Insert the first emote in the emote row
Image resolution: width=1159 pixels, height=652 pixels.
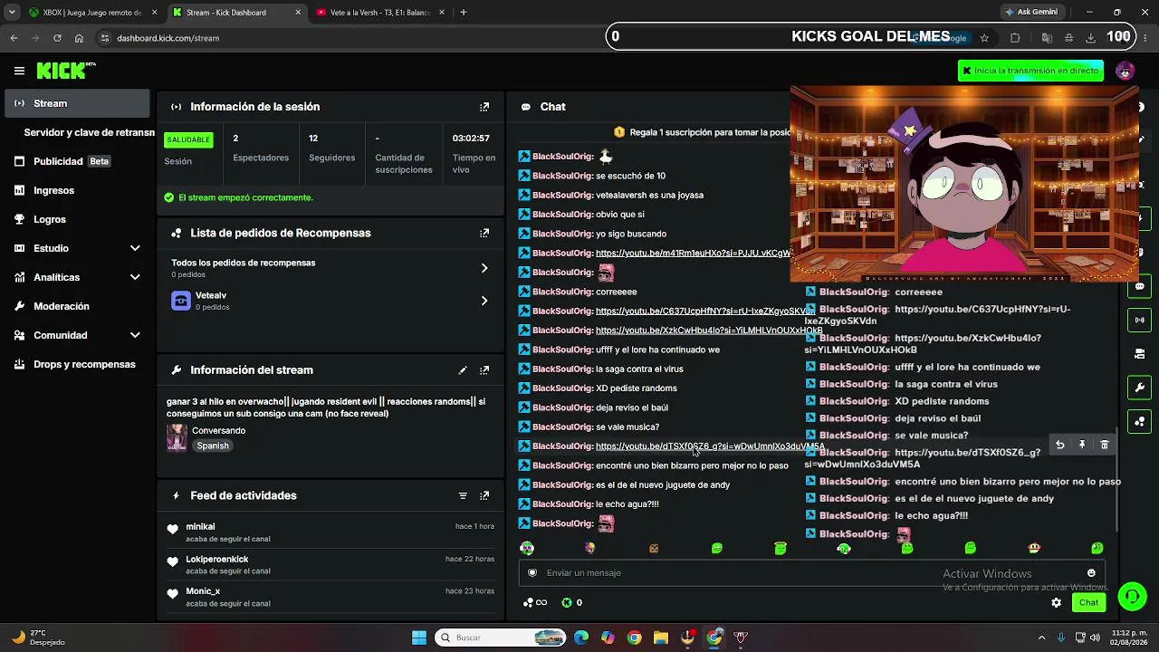pos(527,548)
